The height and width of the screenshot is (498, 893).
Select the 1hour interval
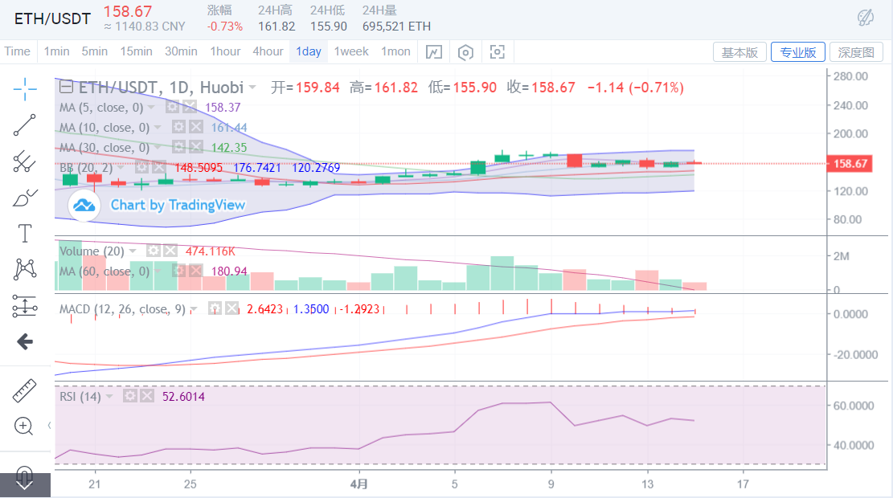(226, 51)
